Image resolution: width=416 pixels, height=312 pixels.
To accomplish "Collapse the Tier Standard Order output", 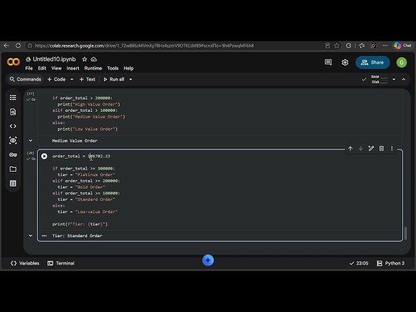I will [31, 235].
